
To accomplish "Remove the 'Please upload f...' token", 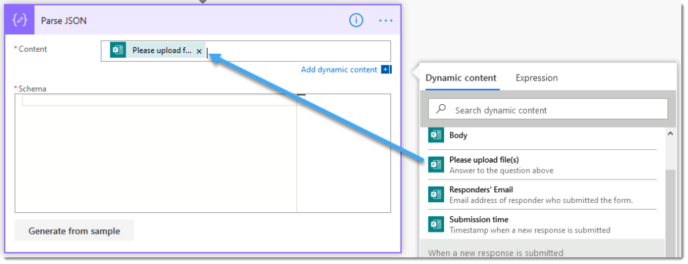I will tap(199, 51).
